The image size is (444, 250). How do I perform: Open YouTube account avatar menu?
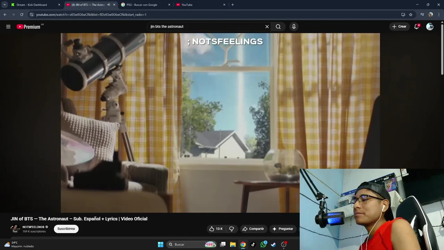(430, 26)
